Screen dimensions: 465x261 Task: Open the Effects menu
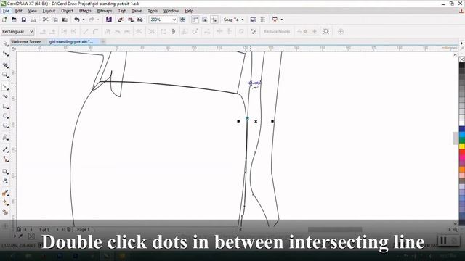[x=85, y=11]
